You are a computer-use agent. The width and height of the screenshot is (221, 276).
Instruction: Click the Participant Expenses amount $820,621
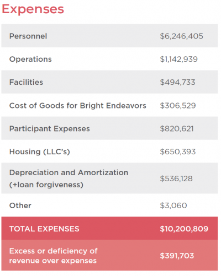coord(177,129)
